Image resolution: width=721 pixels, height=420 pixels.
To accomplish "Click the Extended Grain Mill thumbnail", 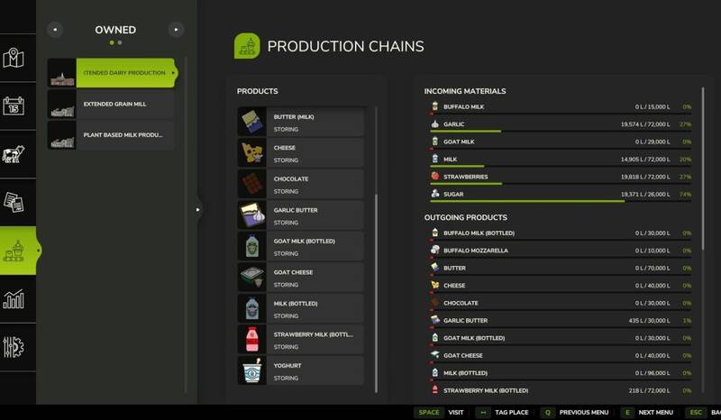I will click(x=62, y=104).
